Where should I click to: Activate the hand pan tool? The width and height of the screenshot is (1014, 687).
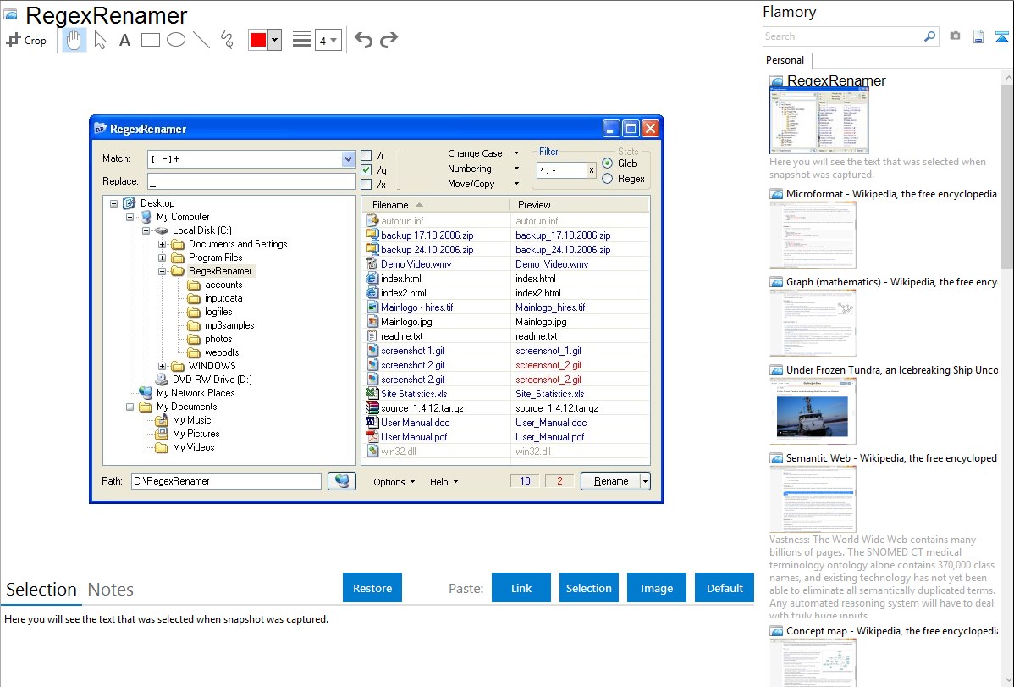point(74,40)
